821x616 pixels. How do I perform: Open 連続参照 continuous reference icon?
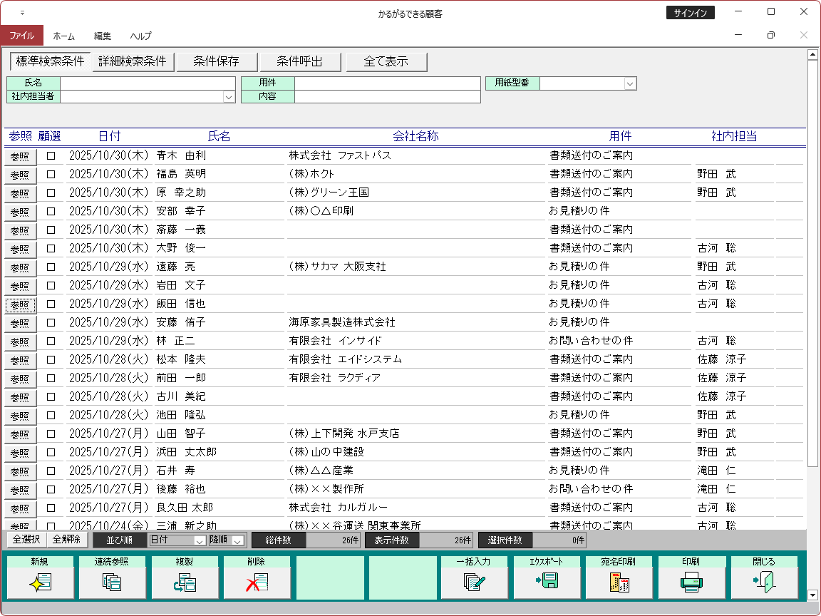pyautogui.click(x=113, y=582)
